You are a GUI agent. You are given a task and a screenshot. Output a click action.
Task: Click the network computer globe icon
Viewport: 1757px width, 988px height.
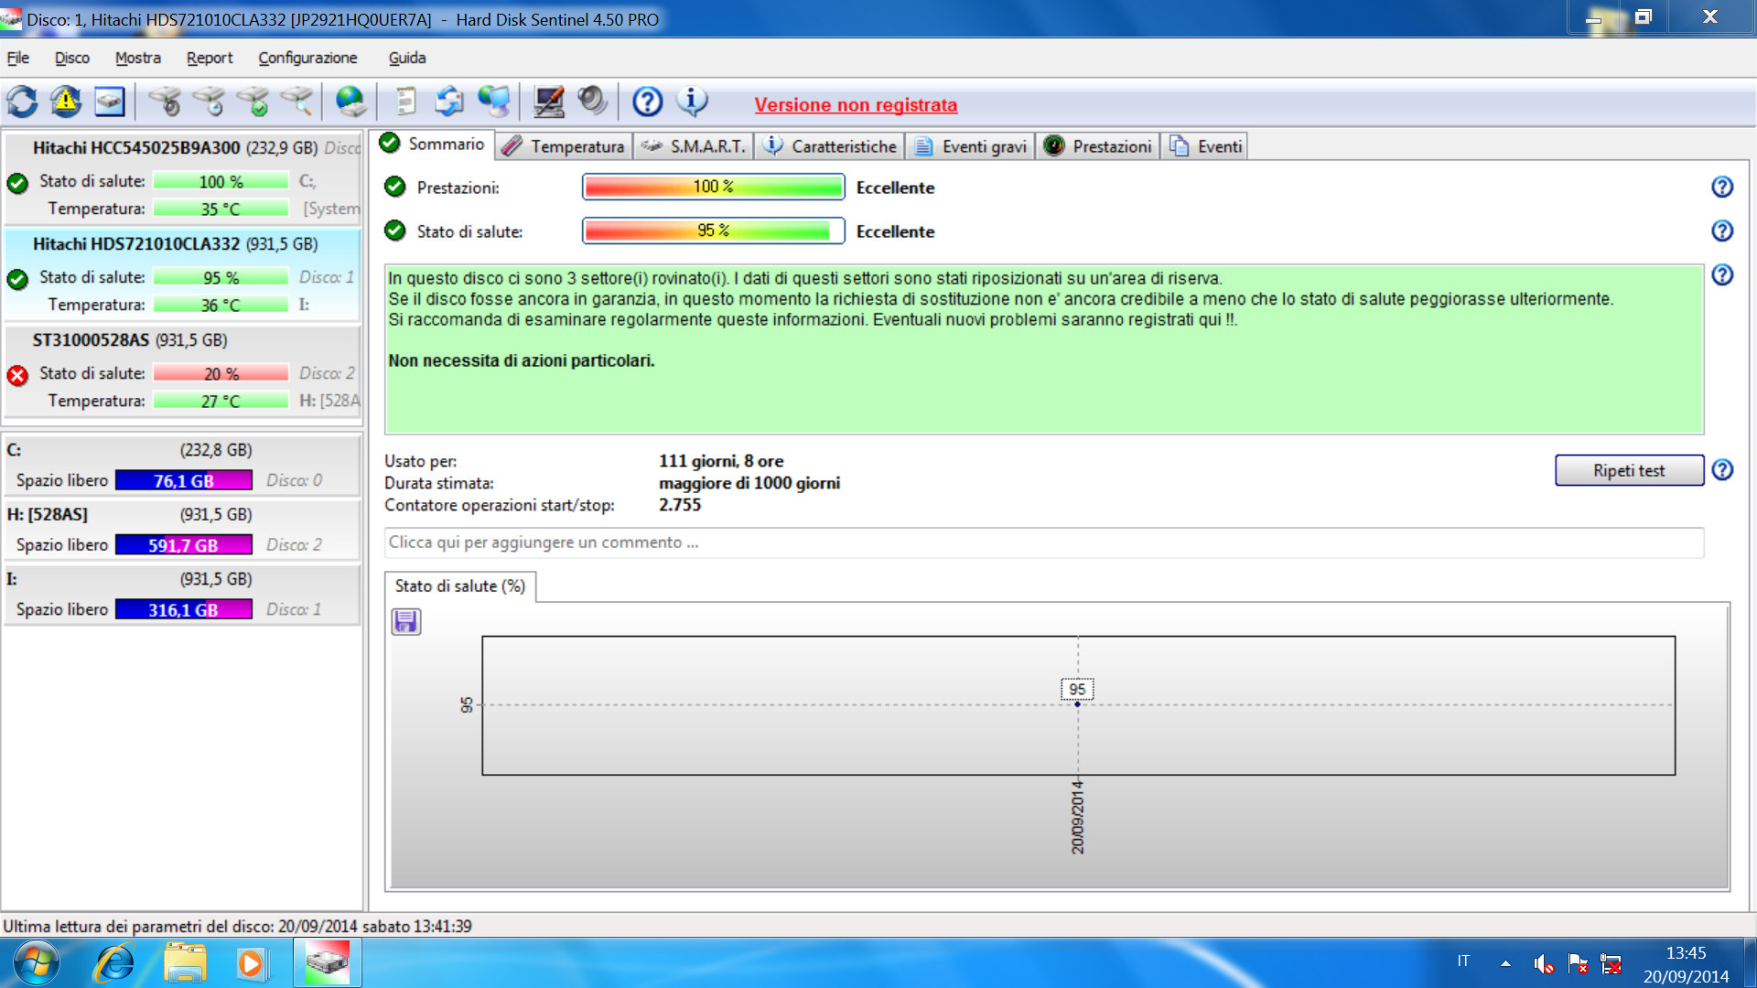[x=494, y=102]
